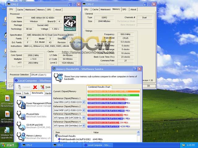Viewport: 198px width, 148px height.
Task: Click the Tools icon in Sandra toolbar
Action: pyautogui.click(x=42, y=87)
